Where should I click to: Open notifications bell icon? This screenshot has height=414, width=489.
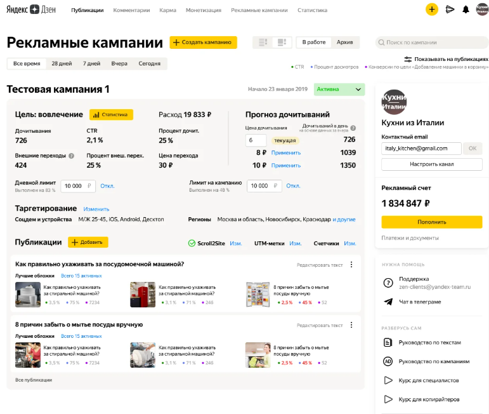(x=466, y=10)
